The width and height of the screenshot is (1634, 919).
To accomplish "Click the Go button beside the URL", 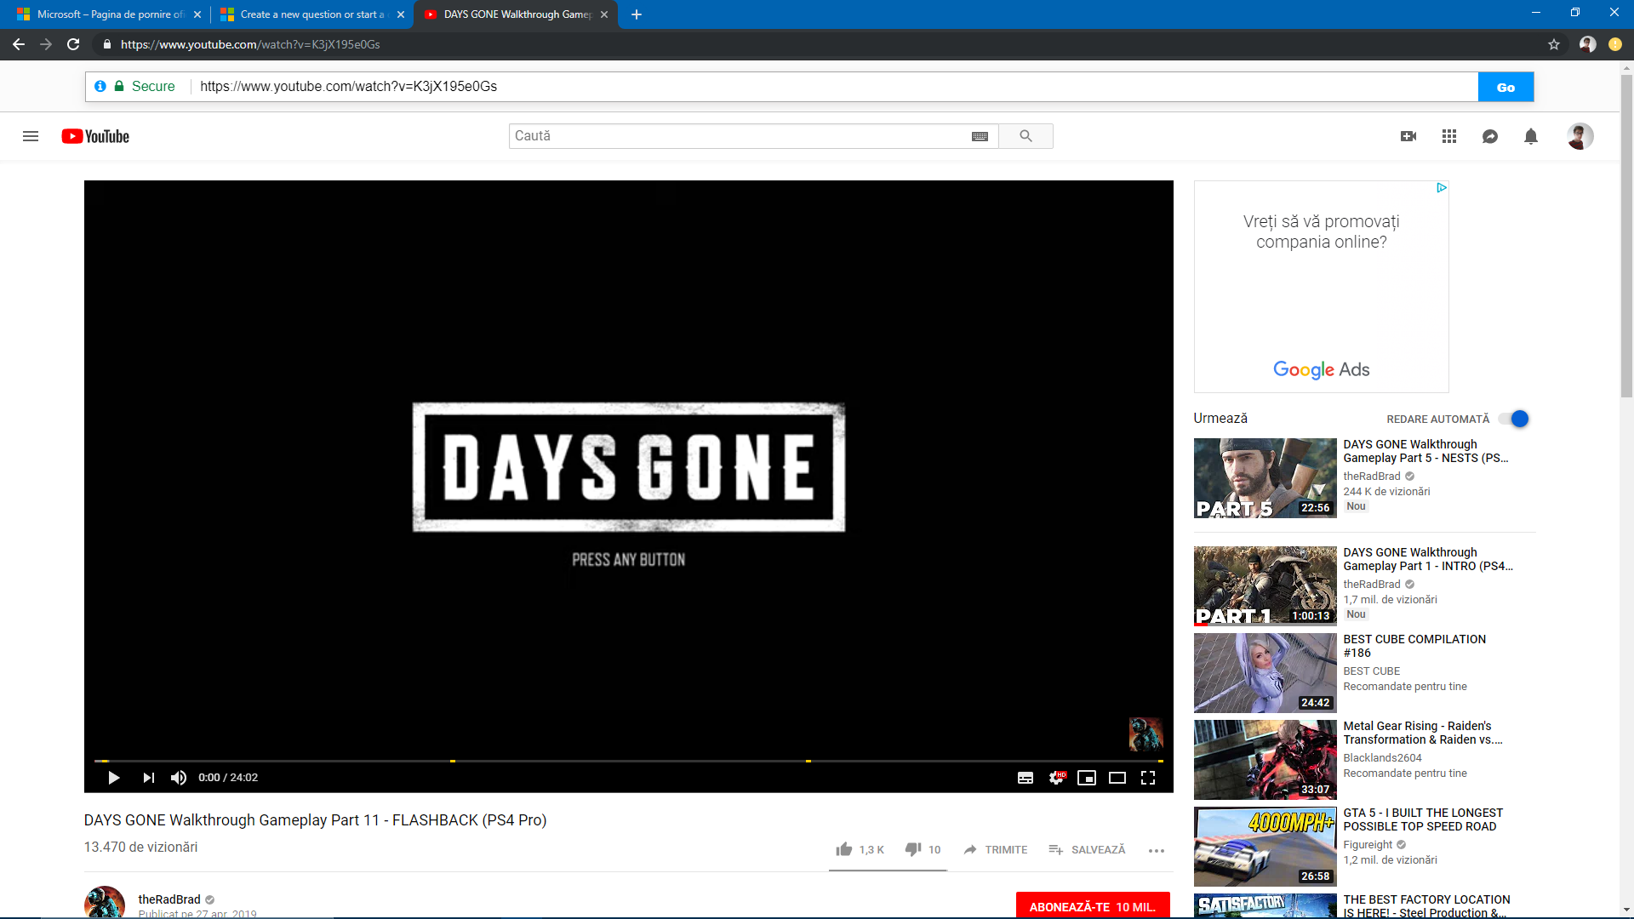I will click(x=1505, y=87).
